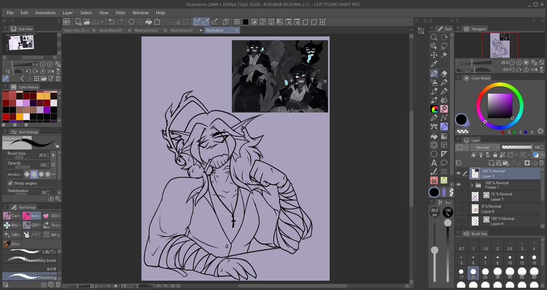Hide Layer 3 visibility eye
Viewport: 547px width, 290px height.
pyautogui.click(x=459, y=173)
